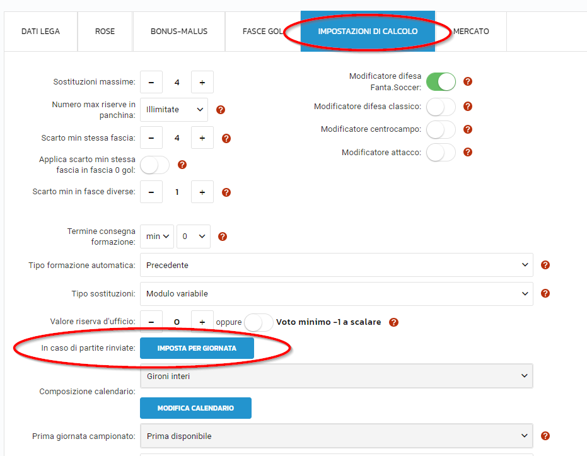
Task: Expand Composizione calendario Gironi interi dropdown
Action: pos(336,376)
